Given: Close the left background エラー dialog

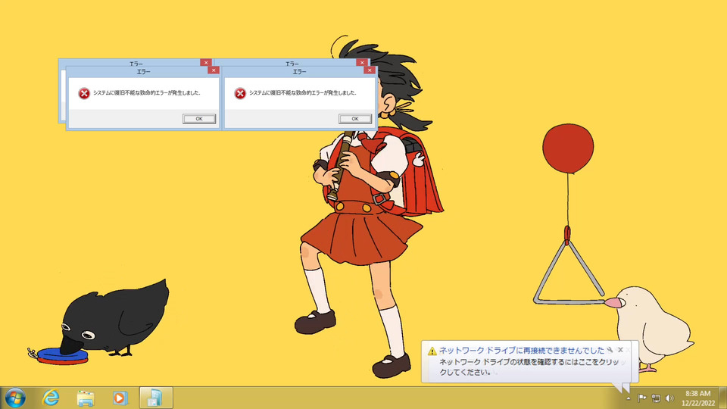Looking at the screenshot, I should [x=206, y=62].
